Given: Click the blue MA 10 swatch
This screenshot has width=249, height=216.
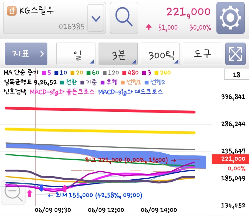Looking at the screenshot, I should pos(56,73).
